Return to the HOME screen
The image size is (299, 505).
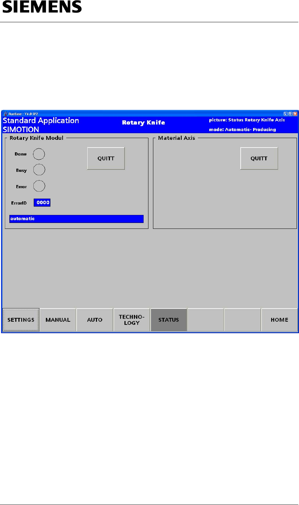(280, 320)
